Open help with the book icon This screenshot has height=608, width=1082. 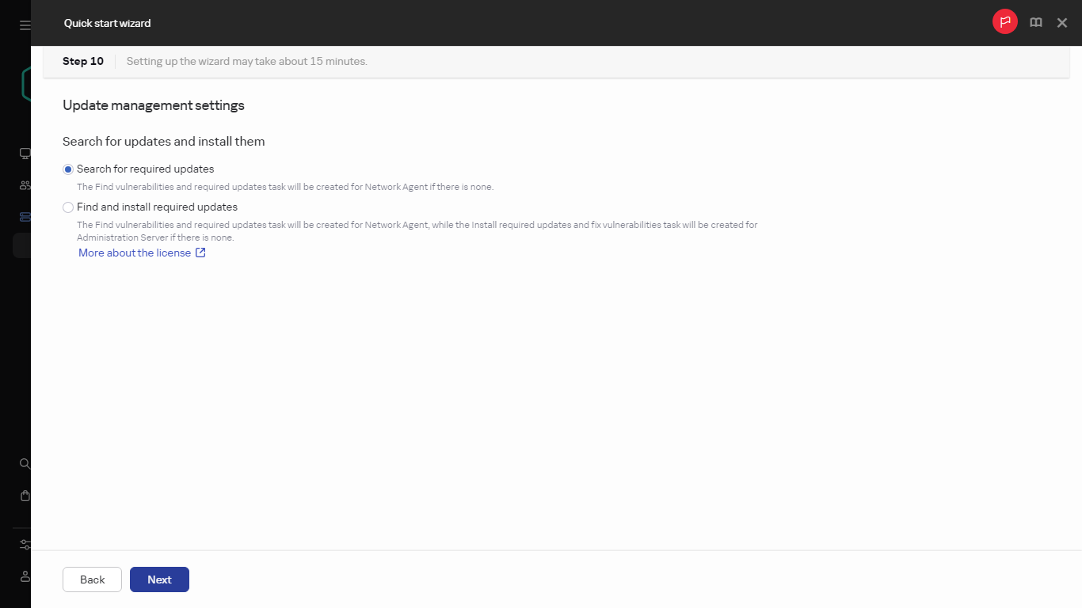tap(1035, 22)
